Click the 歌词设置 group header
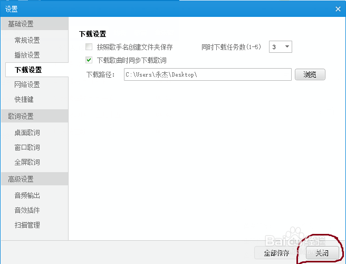 coord(35,116)
